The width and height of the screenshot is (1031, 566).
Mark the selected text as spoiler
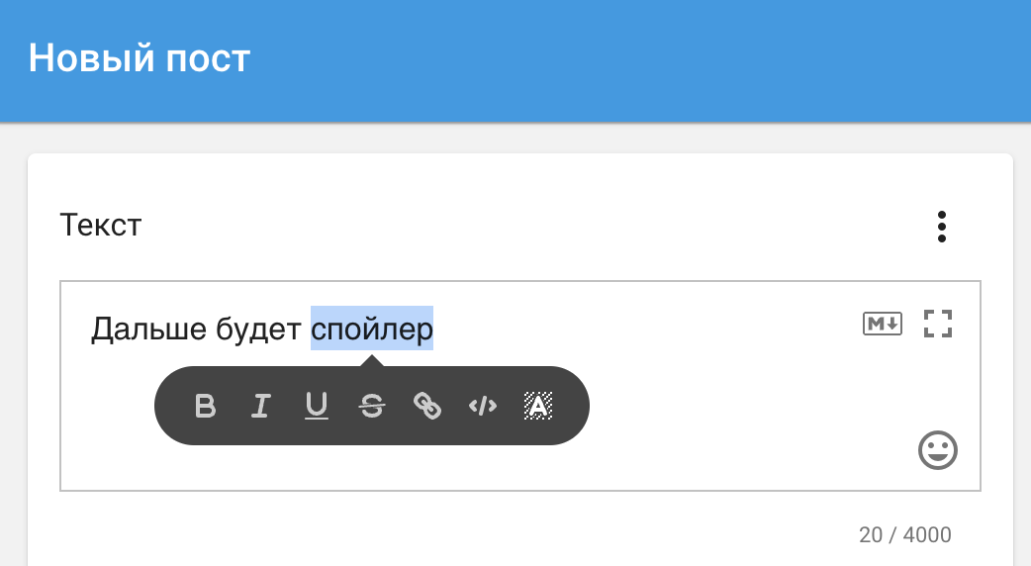pyautogui.click(x=538, y=406)
